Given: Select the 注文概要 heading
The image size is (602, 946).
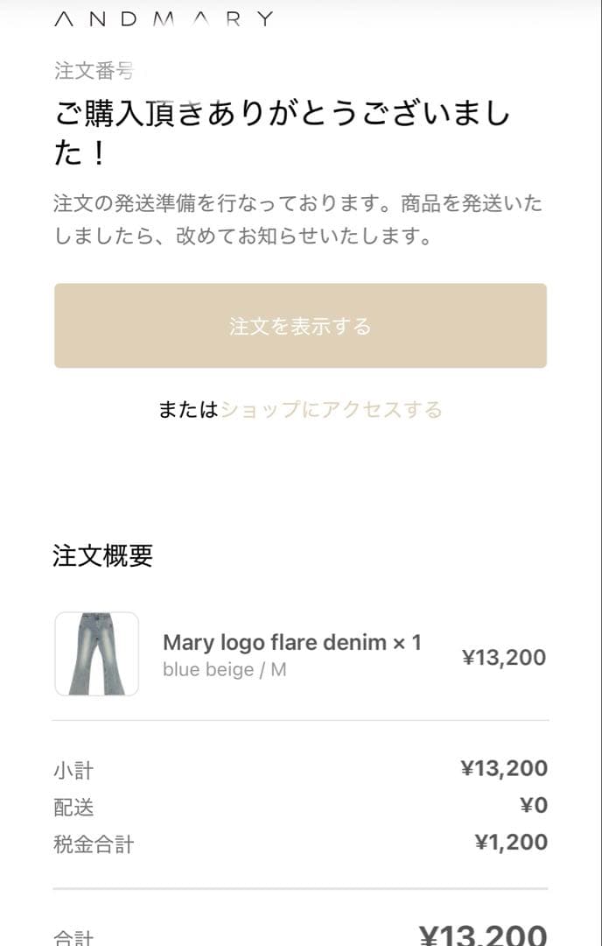Looking at the screenshot, I should [102, 556].
